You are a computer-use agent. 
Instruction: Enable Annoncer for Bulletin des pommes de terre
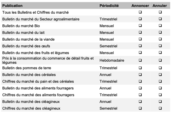point(140,68)
